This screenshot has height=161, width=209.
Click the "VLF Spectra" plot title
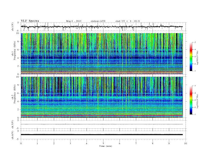point(30,21)
